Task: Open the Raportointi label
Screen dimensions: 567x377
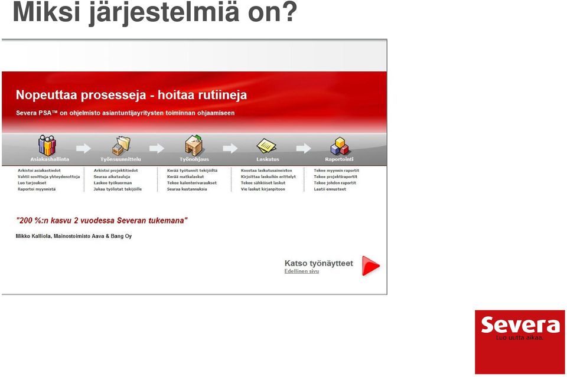Action: tap(339, 159)
